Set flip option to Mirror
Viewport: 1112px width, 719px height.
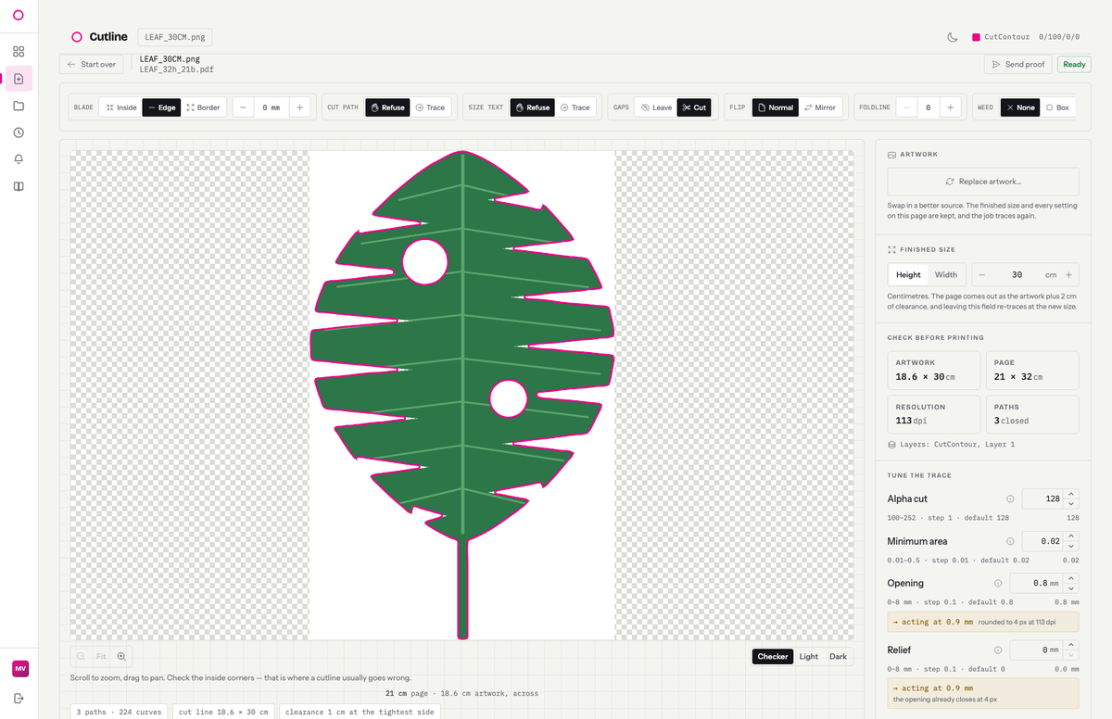[819, 107]
